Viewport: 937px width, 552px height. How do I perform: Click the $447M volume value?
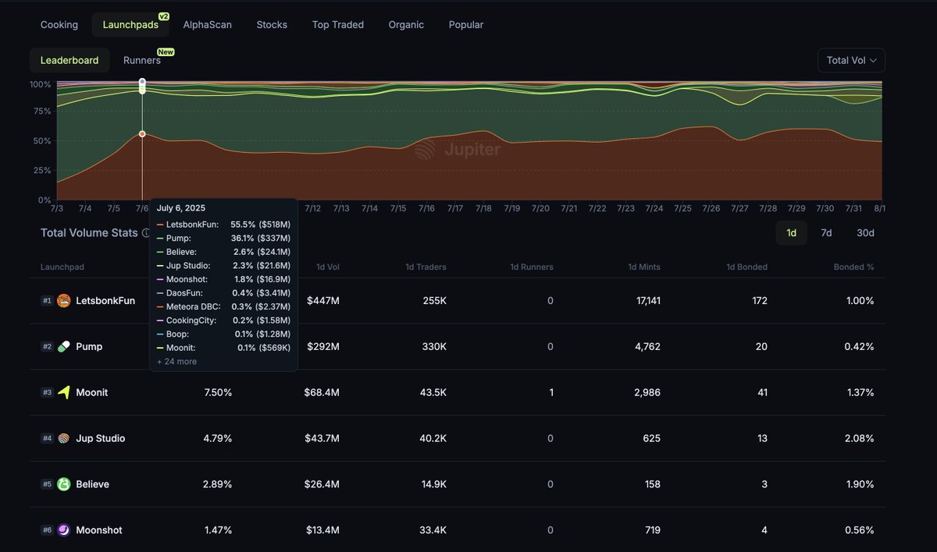coord(322,301)
